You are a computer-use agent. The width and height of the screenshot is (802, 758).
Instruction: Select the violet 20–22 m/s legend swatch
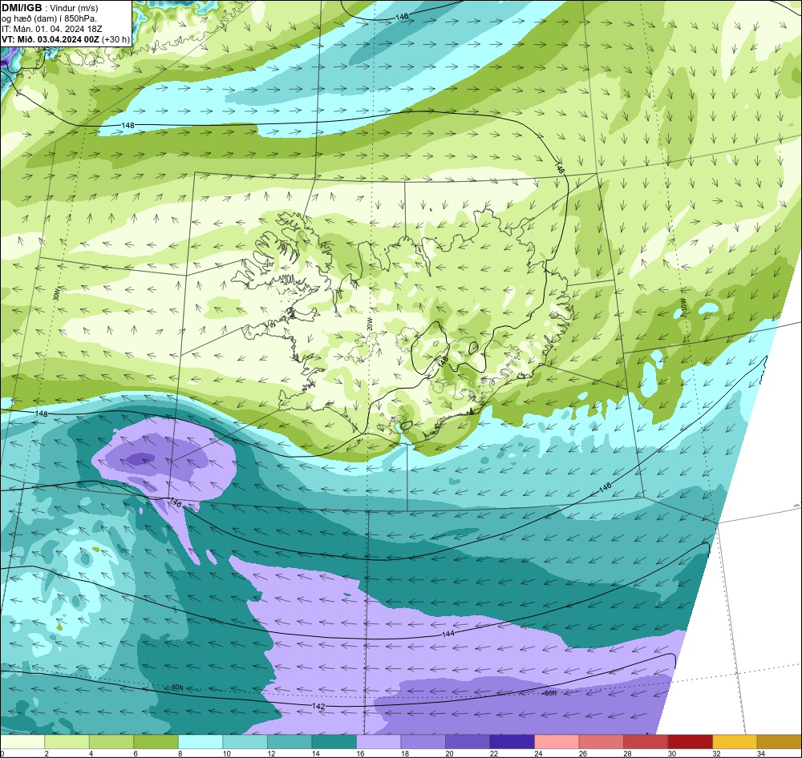468,742
